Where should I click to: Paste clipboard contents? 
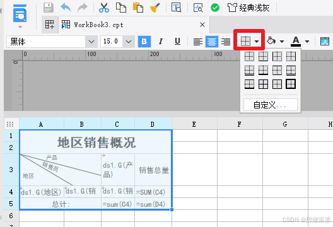tap(138, 8)
